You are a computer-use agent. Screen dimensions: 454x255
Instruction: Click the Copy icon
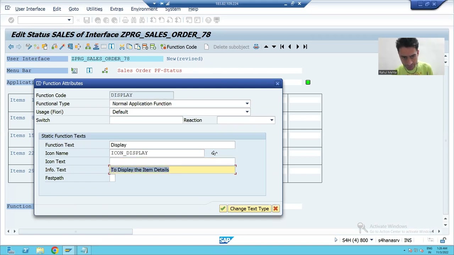[x=129, y=47]
